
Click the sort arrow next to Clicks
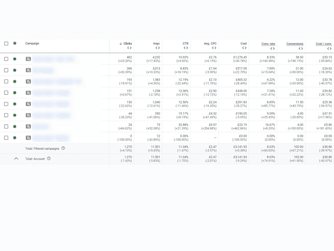pos(121,44)
